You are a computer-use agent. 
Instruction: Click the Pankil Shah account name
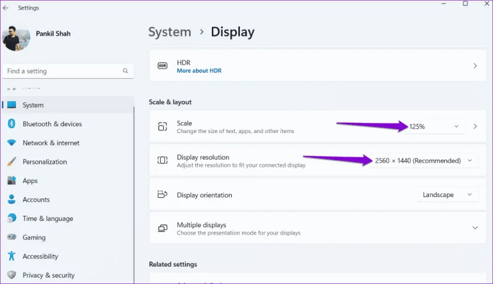[x=53, y=34]
